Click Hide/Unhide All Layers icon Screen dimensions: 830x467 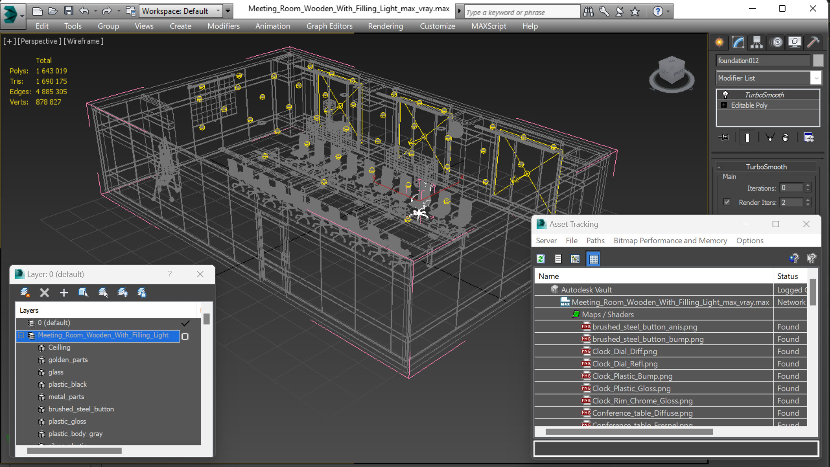[x=123, y=292]
